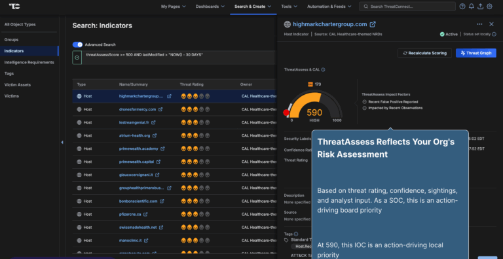Expand the Automation & Feeds menu
The width and height of the screenshot is (503, 259).
click(329, 7)
